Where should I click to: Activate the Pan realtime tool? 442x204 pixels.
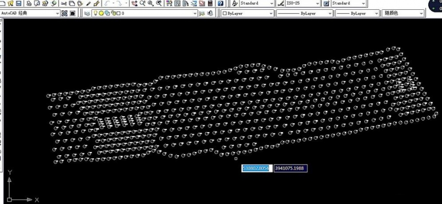click(135, 4)
